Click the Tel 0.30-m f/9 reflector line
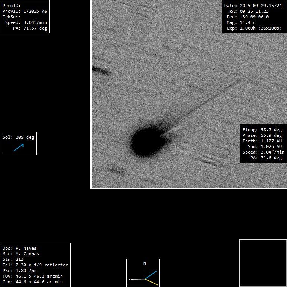The image size is (287, 287). [35, 265]
